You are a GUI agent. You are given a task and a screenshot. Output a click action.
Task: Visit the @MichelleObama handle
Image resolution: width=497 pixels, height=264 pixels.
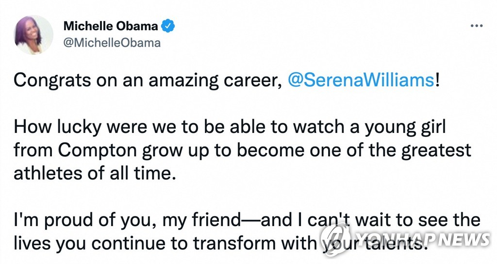pyautogui.click(x=112, y=43)
